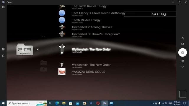The height and width of the screenshot is (106, 189).
Task: Click the Uncharted 2 game icon
Action: 62,27
